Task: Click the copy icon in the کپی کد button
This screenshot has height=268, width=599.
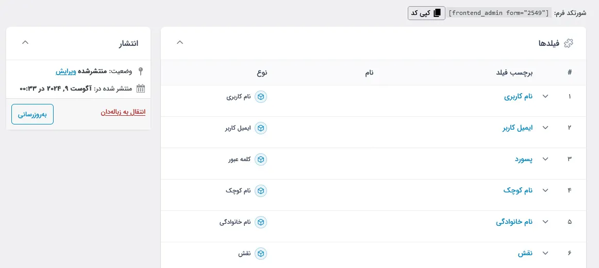Action: 437,13
